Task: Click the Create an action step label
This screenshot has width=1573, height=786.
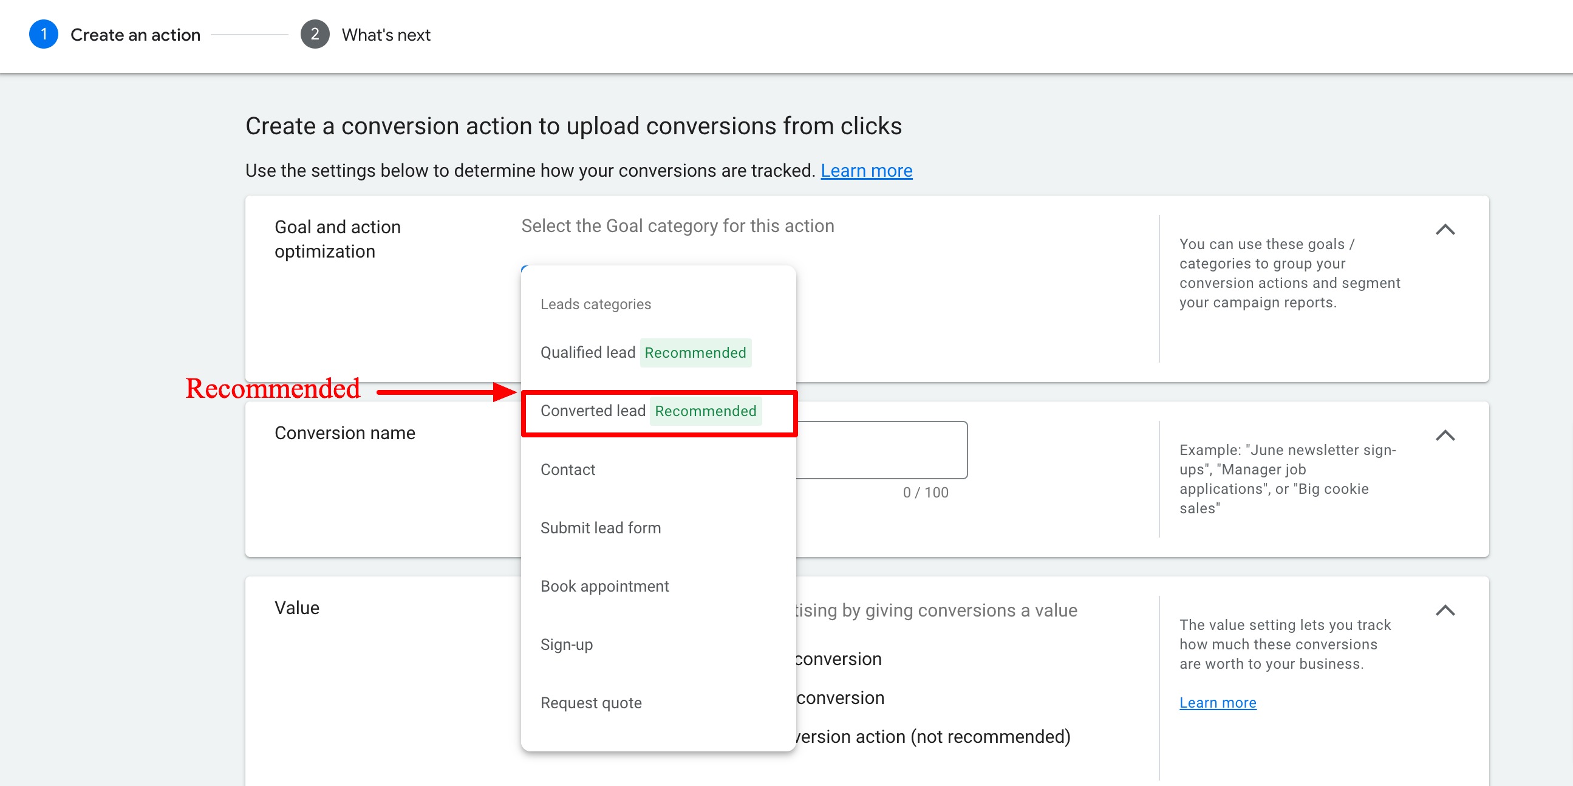Action: point(135,35)
